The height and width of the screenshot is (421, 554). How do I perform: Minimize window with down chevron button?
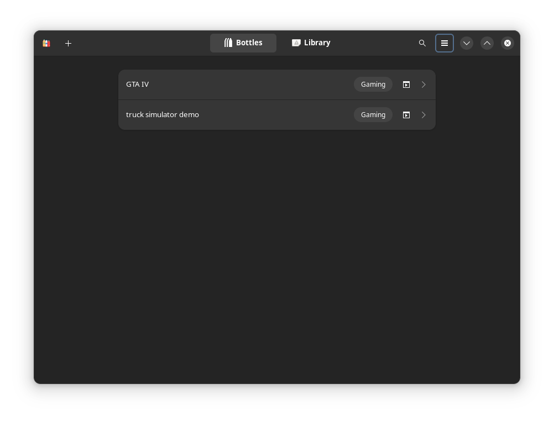click(x=467, y=43)
